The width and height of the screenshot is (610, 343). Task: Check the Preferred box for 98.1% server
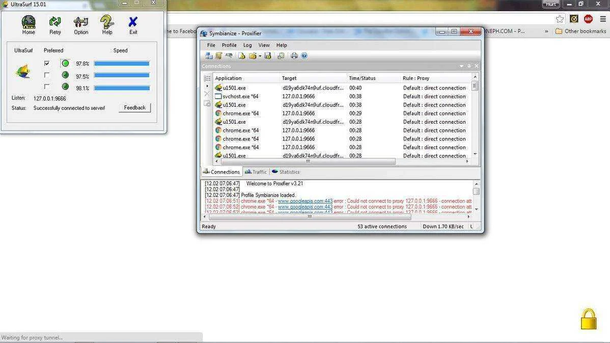tap(47, 87)
